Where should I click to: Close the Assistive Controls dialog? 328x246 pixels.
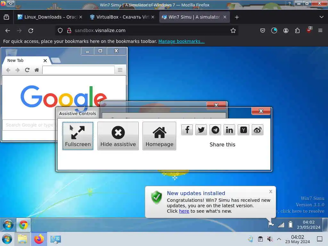point(261,111)
